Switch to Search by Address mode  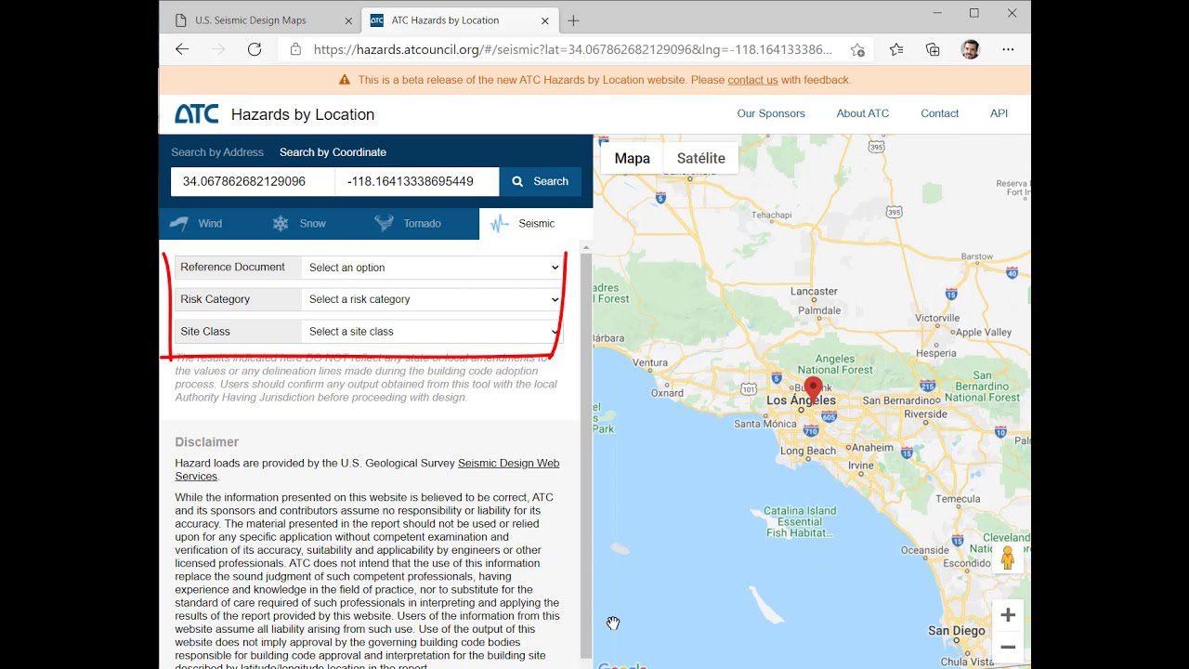click(217, 152)
